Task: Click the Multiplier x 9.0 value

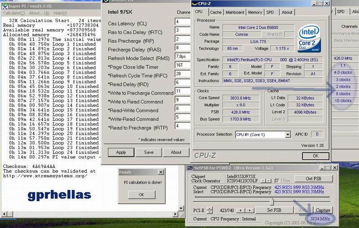Action: click(241, 105)
